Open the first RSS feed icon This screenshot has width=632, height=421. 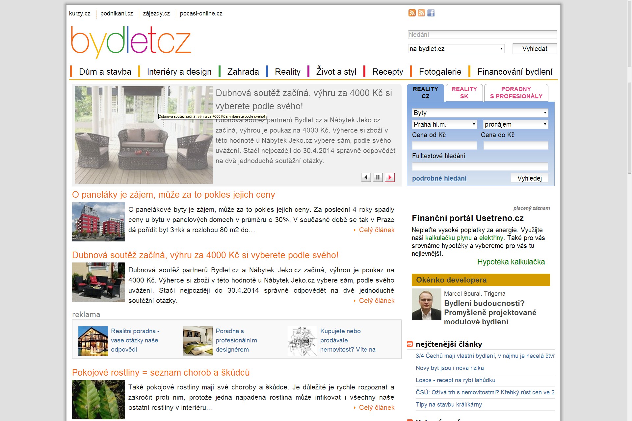click(412, 13)
